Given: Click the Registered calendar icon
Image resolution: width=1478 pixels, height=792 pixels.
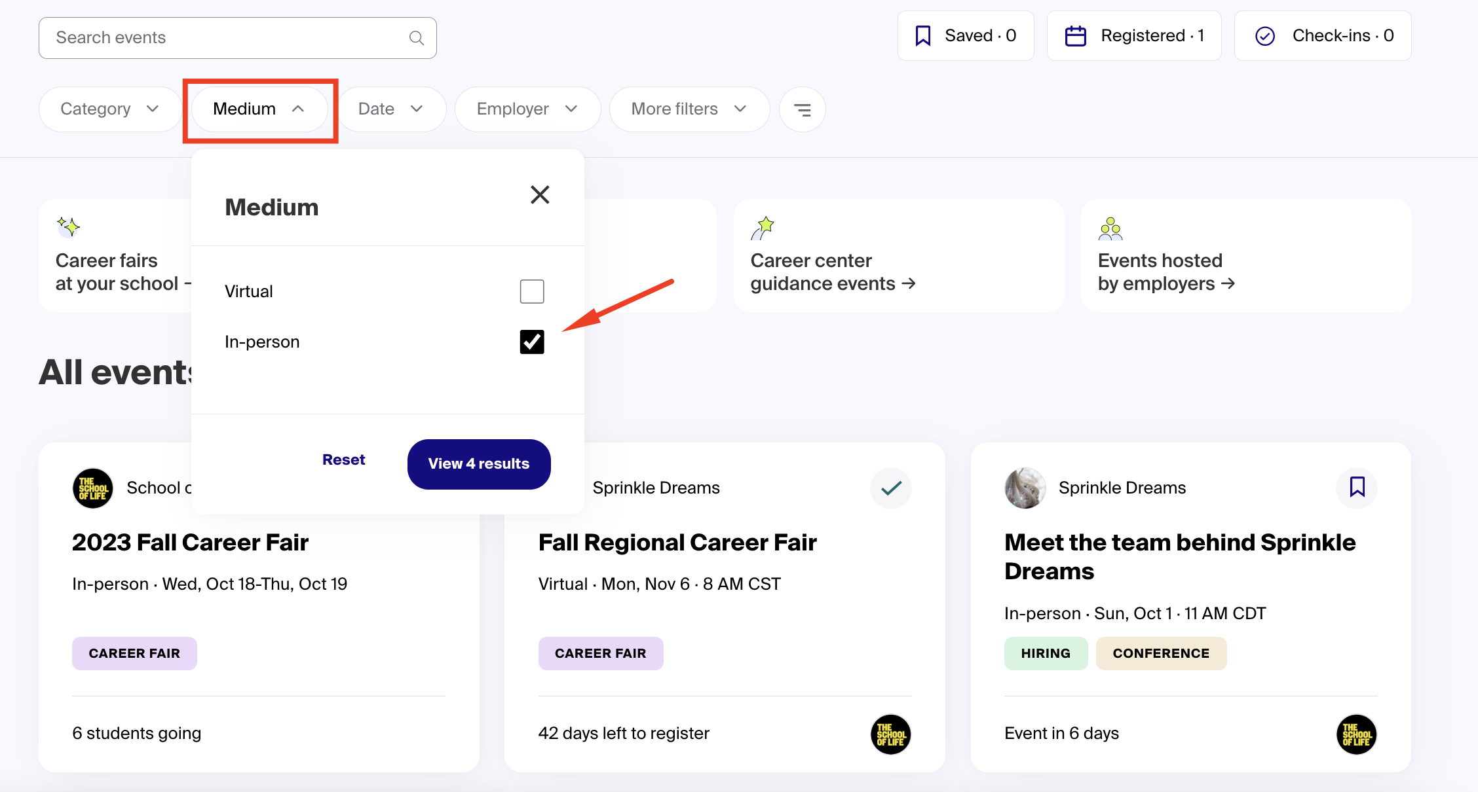Looking at the screenshot, I should click(1075, 36).
